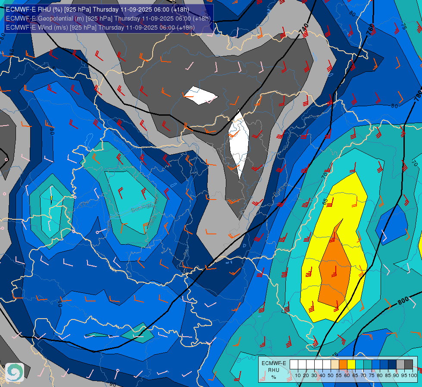
Task: Click the legend value 55
Action: (x=338, y=375)
